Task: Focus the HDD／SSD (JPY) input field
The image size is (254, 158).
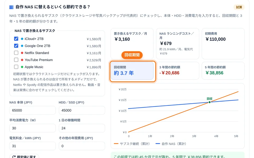Action: click(82, 110)
